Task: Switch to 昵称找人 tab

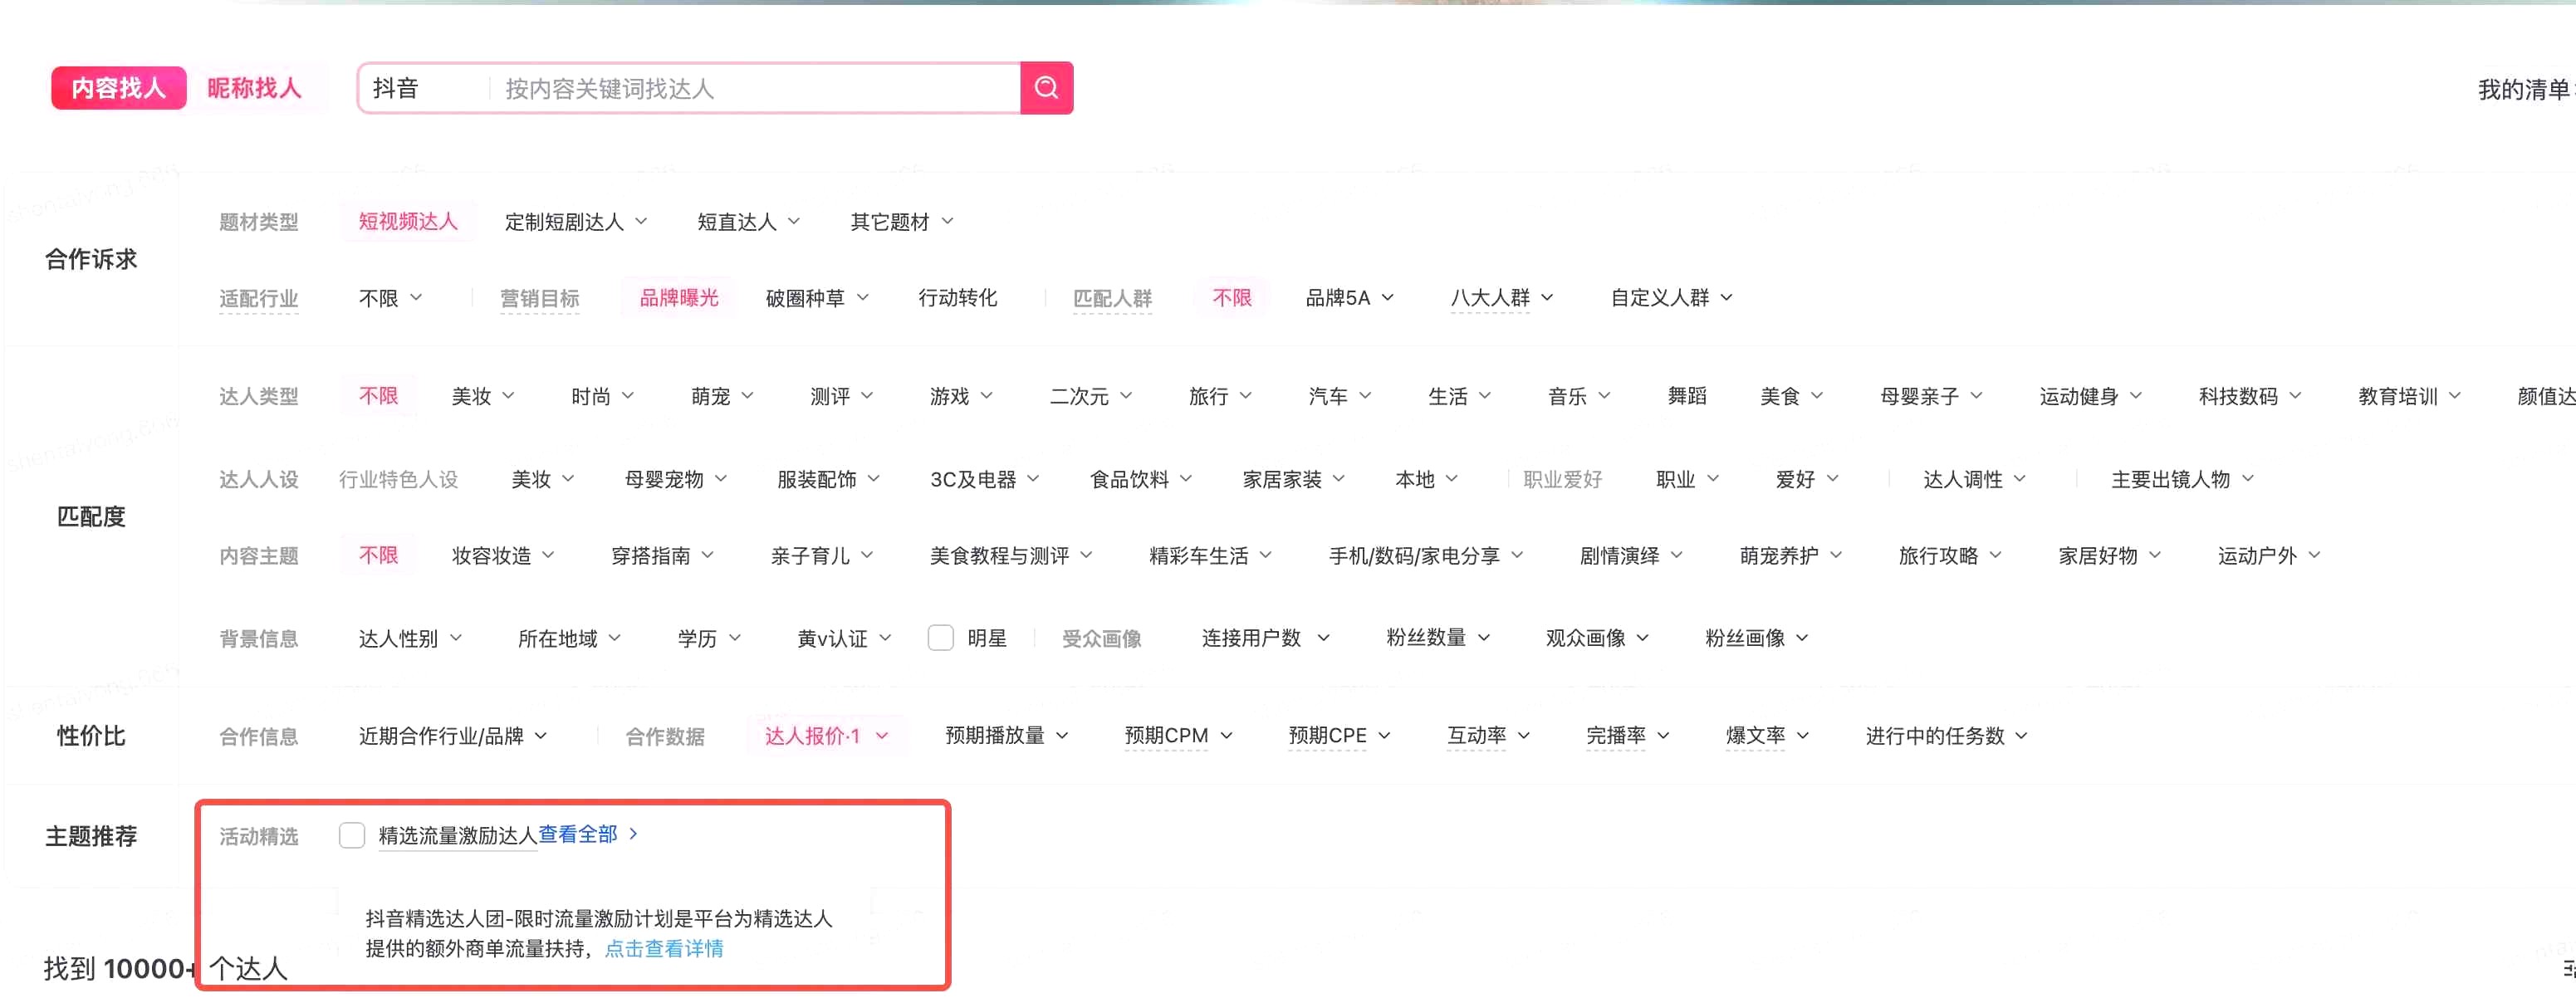Action: point(254,88)
